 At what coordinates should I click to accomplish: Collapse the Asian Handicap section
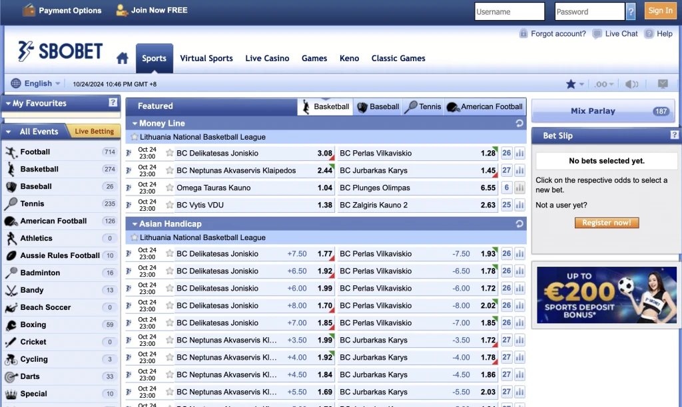(x=135, y=224)
